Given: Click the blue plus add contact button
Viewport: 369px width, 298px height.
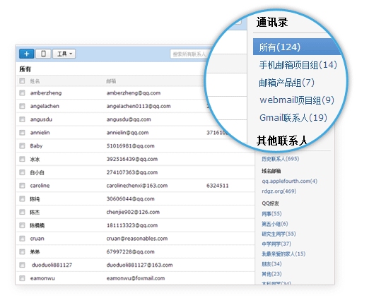Looking at the screenshot, I should (26, 54).
